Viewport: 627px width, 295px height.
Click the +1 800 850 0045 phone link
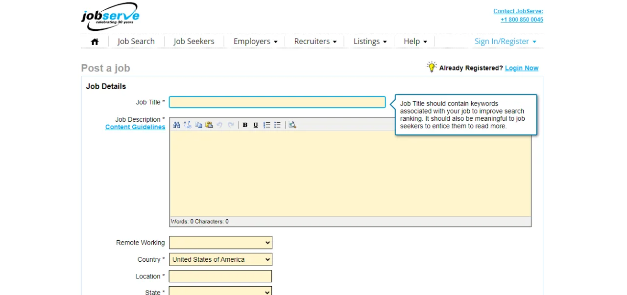[x=522, y=20]
